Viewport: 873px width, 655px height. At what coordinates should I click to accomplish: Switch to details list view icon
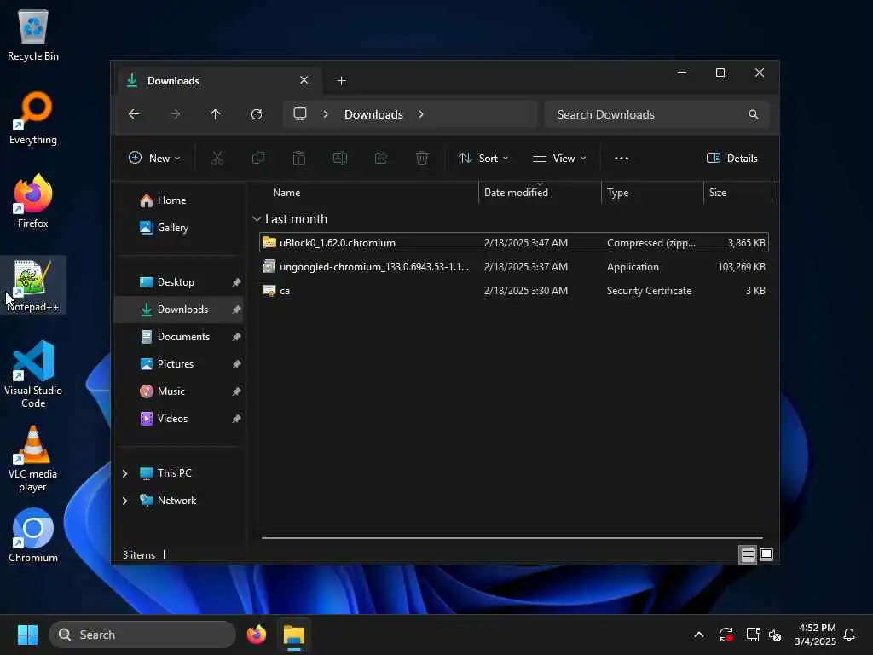coord(748,554)
